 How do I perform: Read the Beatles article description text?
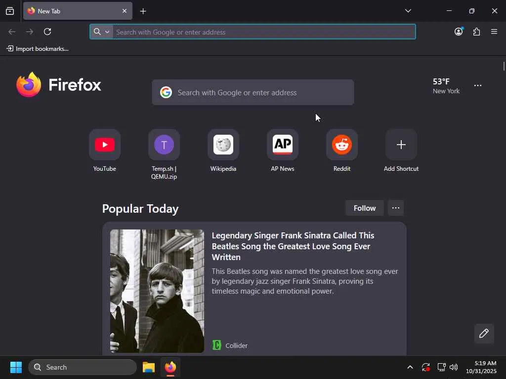(305, 281)
